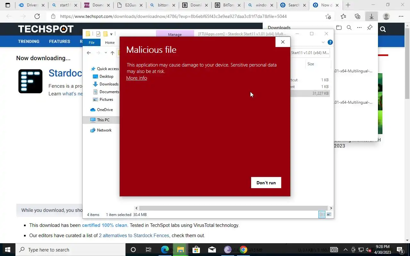Screen dimensions: 410x256
Task: Click the TechSpot search magnifier icon
Action: click(383, 29)
